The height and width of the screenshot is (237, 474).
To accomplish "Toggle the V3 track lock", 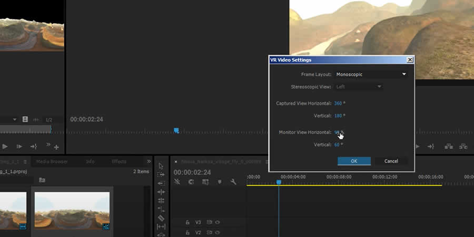I will pos(187,222).
